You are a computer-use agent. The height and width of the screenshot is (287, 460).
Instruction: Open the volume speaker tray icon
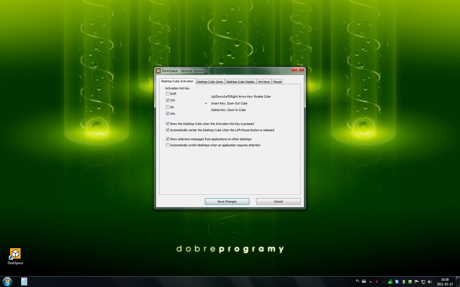pos(430,282)
